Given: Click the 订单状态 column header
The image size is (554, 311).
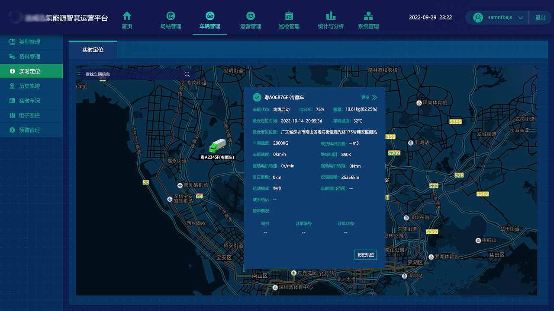Looking at the screenshot, I should (x=346, y=224).
